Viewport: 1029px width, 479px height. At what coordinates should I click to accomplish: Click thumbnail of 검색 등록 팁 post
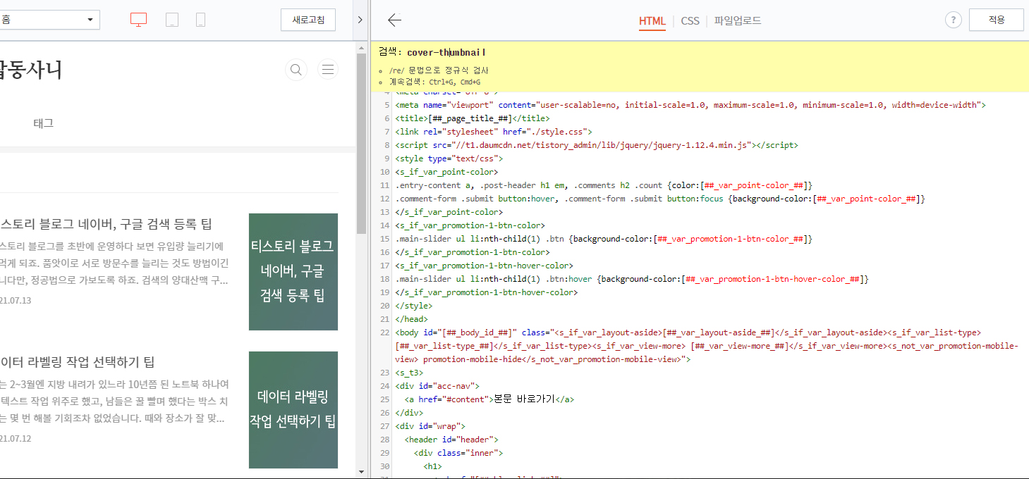pyautogui.click(x=293, y=272)
